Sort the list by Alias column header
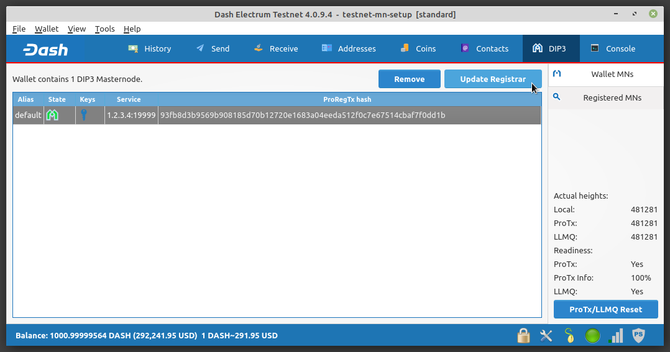This screenshot has height=352, width=670. pos(26,99)
